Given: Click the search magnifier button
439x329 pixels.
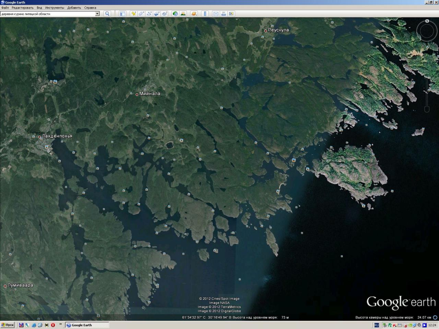Looking at the screenshot, I should pyautogui.click(x=107, y=14).
